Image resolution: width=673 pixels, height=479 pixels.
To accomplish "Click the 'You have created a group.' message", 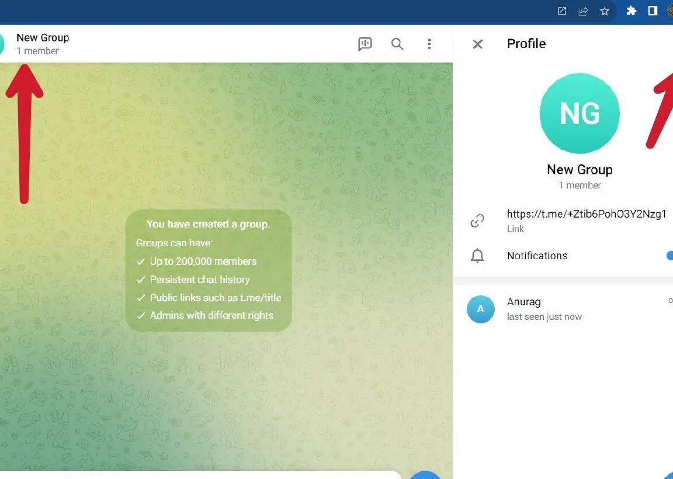I will click(208, 224).
